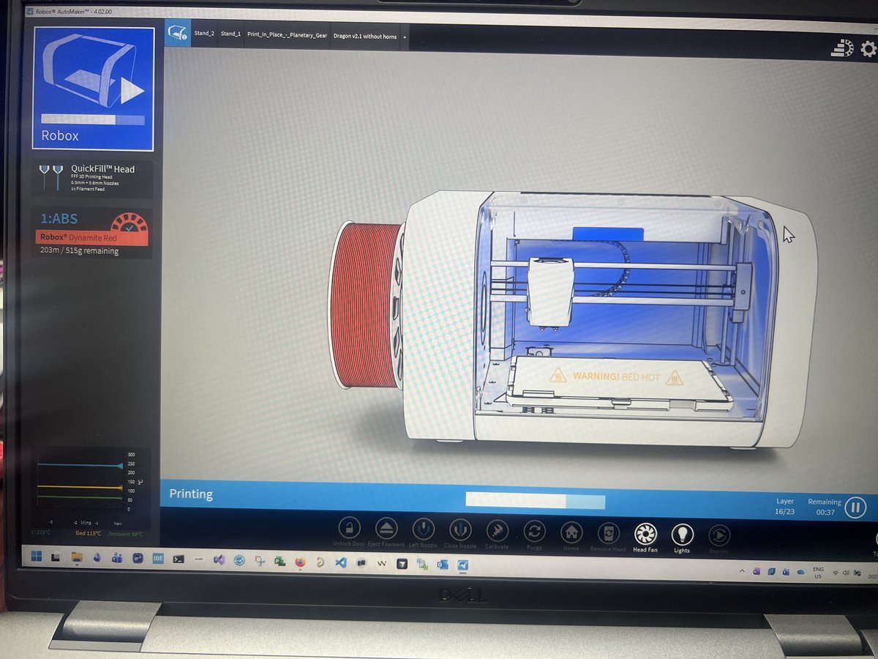Click the AutoMaker icon in the taskbar
The height and width of the screenshot is (659, 878).
point(462,565)
